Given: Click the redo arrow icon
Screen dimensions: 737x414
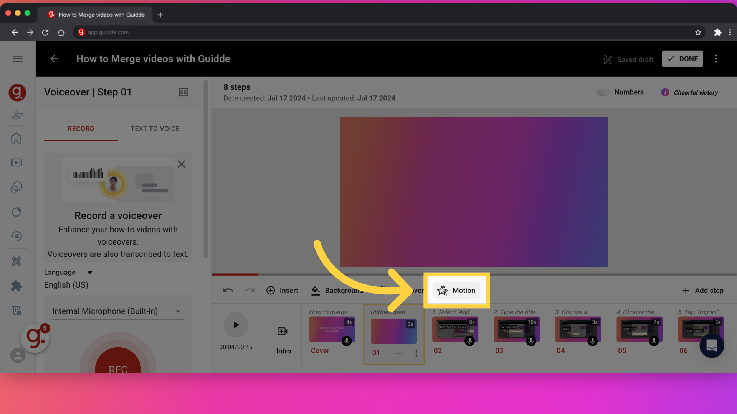Looking at the screenshot, I should pos(249,290).
